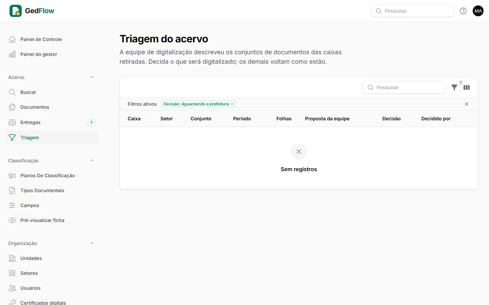Collapse the Classificação sidebar section
489x305 pixels.
click(x=92, y=161)
